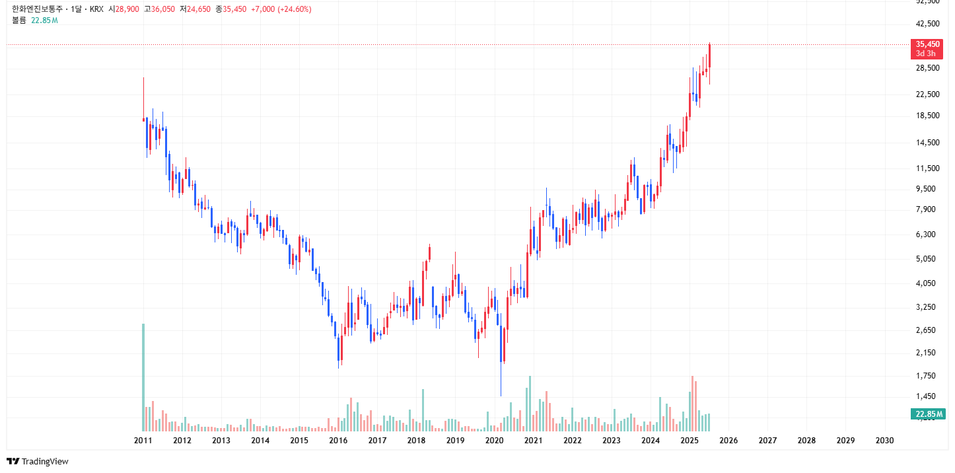Click the 18,500 price axis label
The height and width of the screenshot is (473, 955).
[x=927, y=116]
